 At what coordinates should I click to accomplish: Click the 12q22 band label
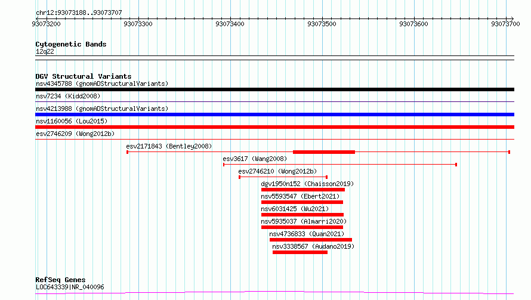[x=45, y=51]
